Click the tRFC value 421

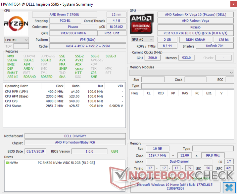click(229, 168)
